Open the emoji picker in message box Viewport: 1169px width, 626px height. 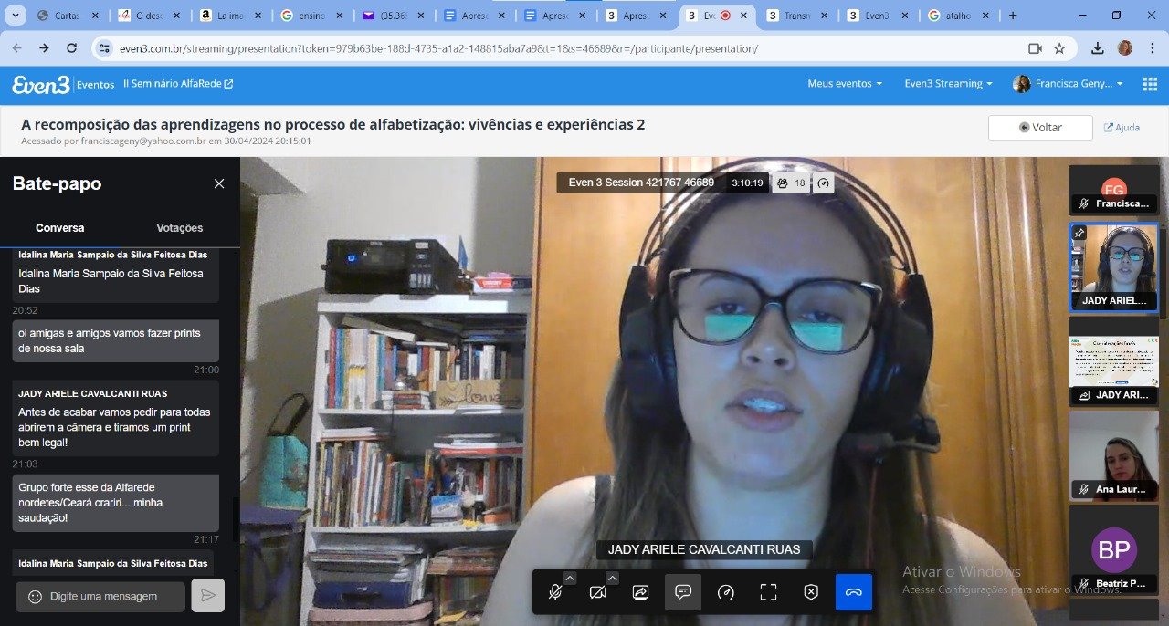coord(36,597)
